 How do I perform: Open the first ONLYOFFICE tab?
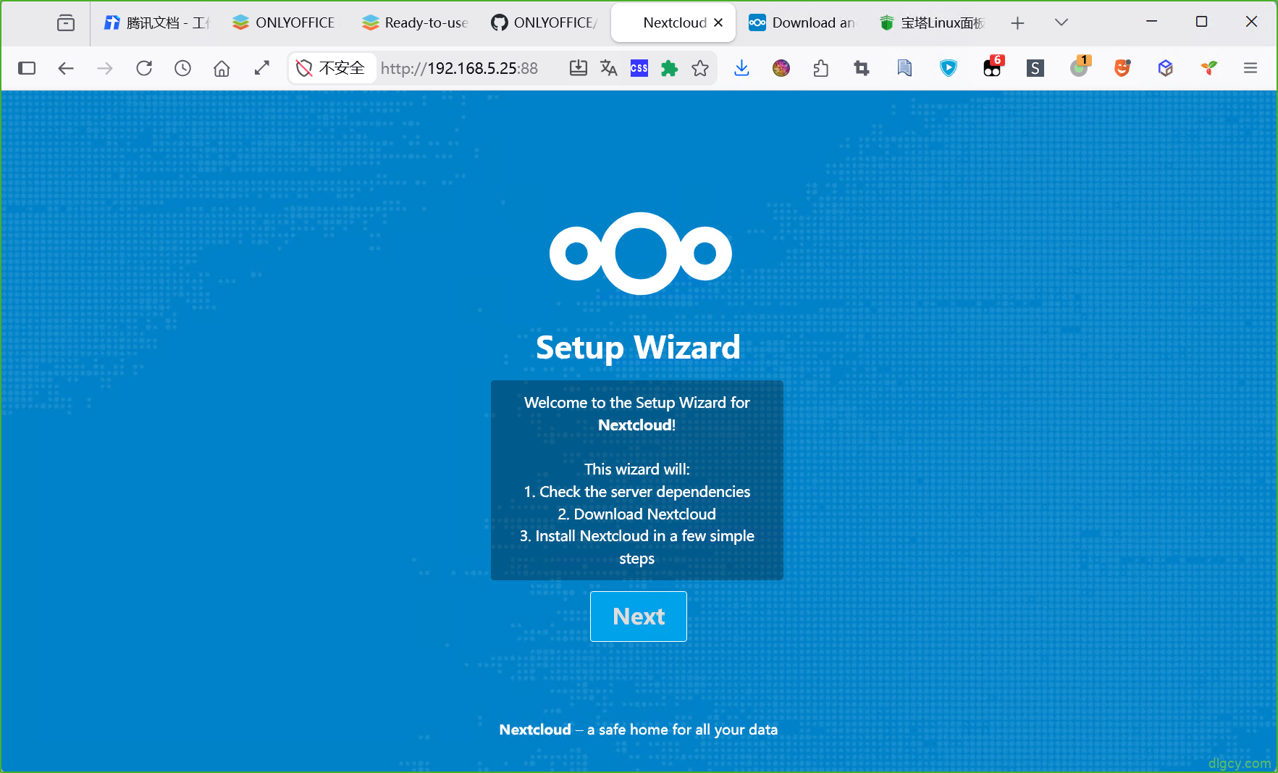284,22
